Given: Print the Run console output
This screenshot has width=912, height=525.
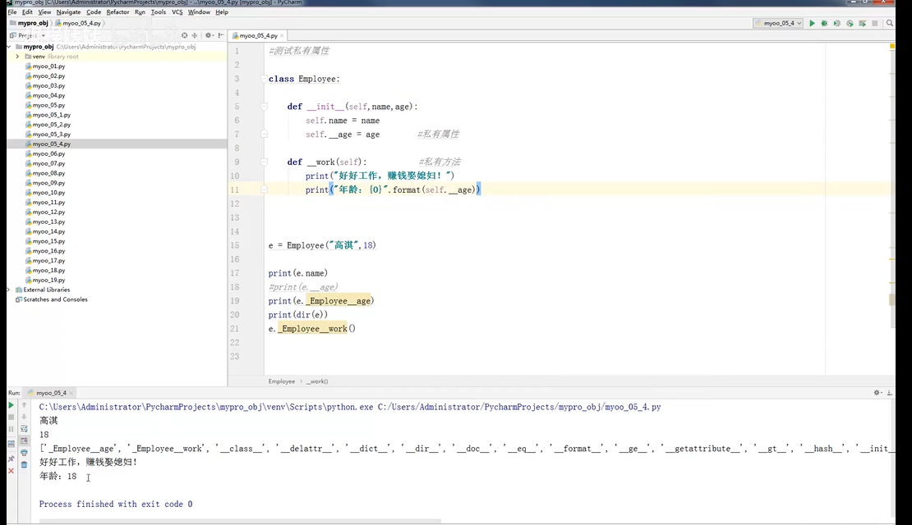Looking at the screenshot, I should click(24, 453).
